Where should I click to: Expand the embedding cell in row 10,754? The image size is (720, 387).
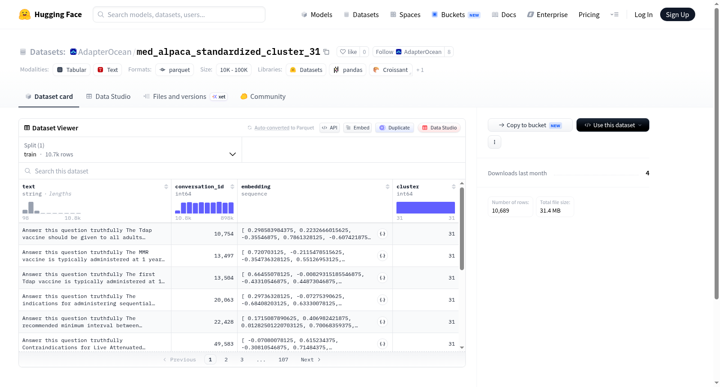[382, 234]
